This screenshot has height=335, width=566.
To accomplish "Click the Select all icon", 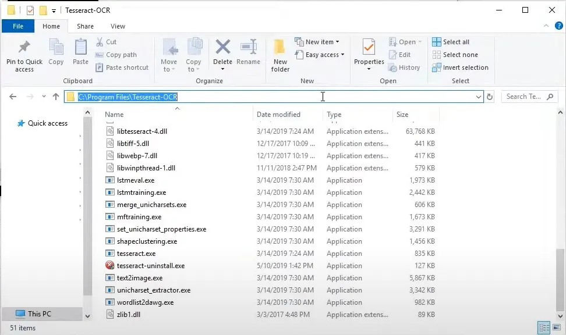I will (x=436, y=42).
